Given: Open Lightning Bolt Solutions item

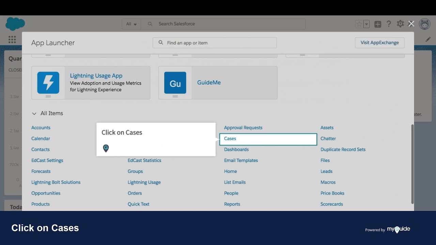Looking at the screenshot, I should [56, 182].
